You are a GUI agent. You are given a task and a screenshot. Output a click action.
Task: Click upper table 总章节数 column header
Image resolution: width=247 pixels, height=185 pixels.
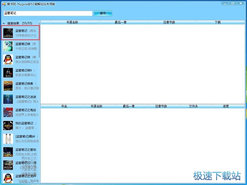click(169, 22)
